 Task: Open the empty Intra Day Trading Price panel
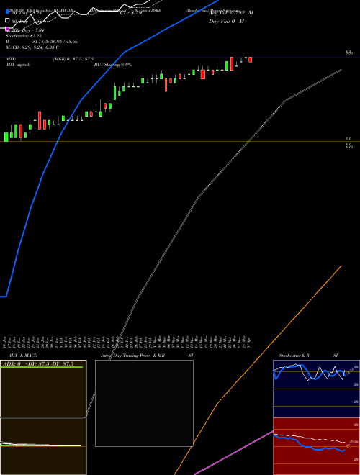144,403
